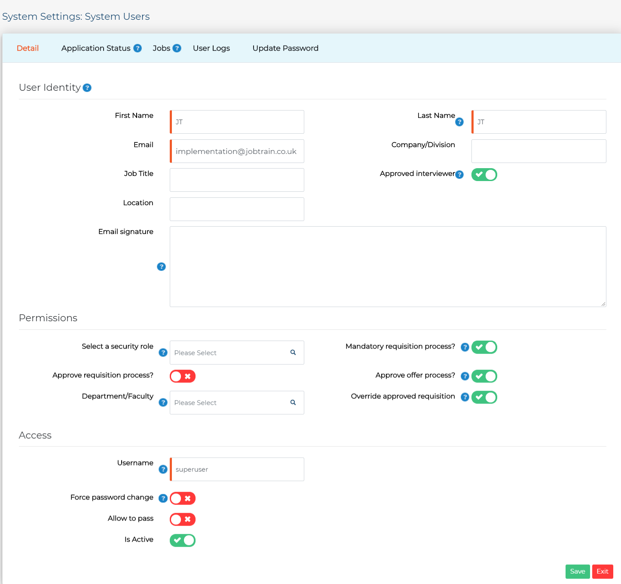Click the Exit button
The height and width of the screenshot is (584, 621).
coord(603,572)
